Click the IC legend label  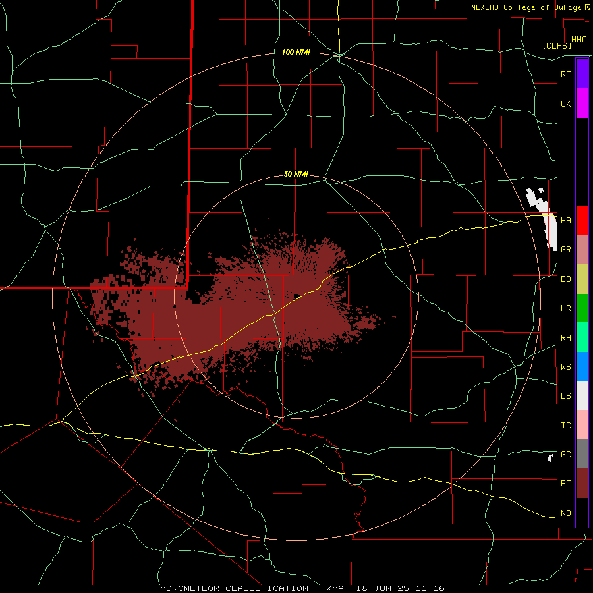coord(565,426)
